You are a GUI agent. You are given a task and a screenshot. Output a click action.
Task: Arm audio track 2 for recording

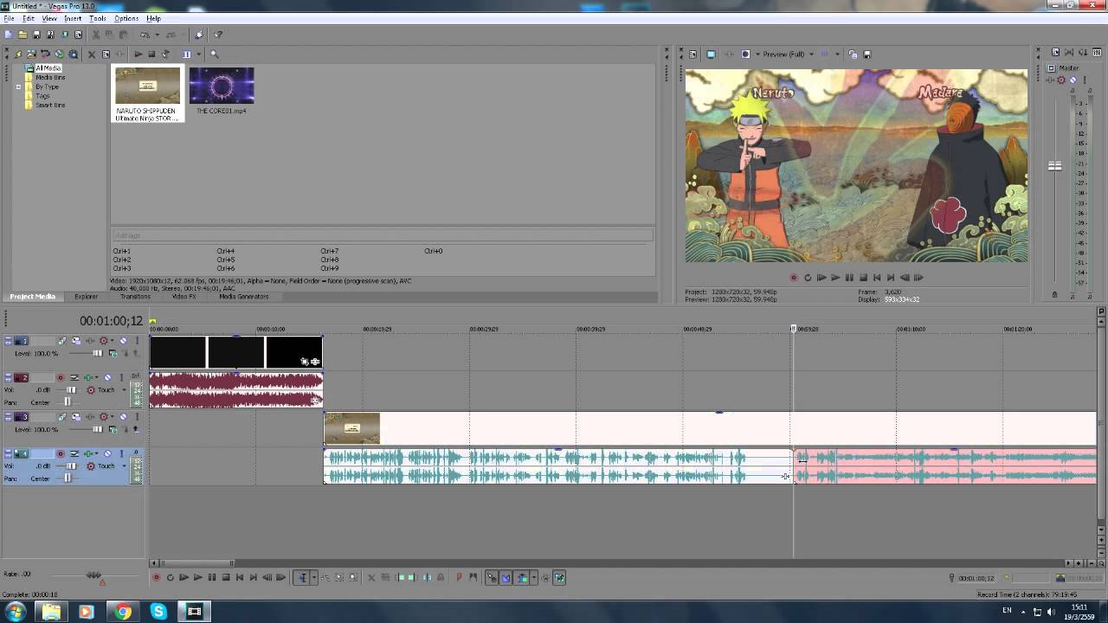[x=60, y=377]
